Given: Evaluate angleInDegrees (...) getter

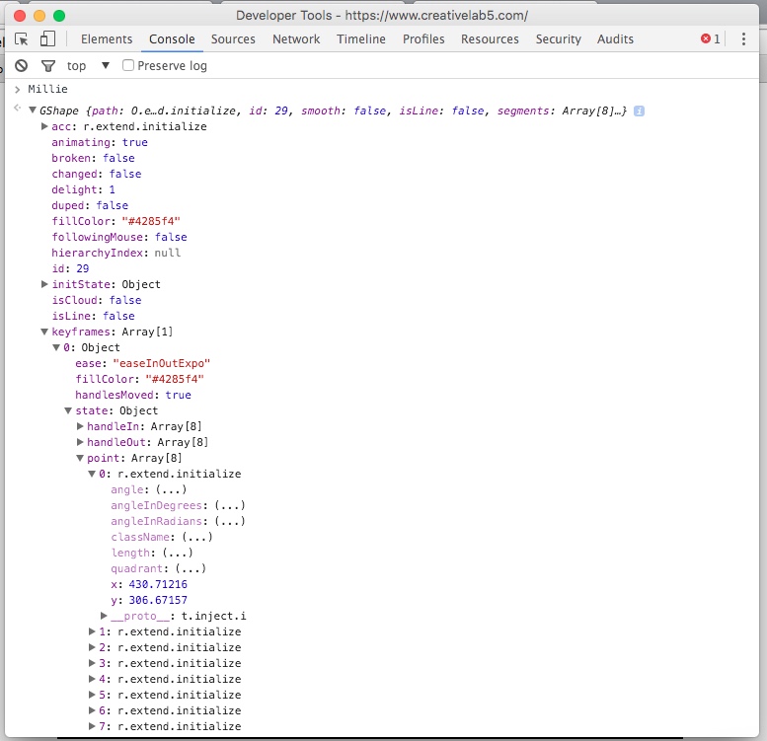Looking at the screenshot, I should pos(230,505).
